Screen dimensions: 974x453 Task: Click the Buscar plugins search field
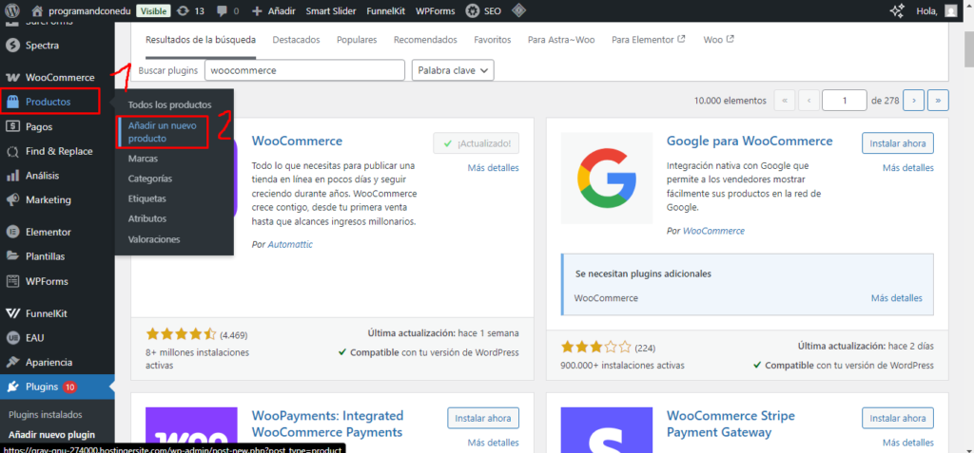(304, 70)
